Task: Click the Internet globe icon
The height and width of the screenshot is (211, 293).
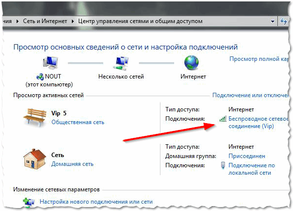Action: pos(191,63)
